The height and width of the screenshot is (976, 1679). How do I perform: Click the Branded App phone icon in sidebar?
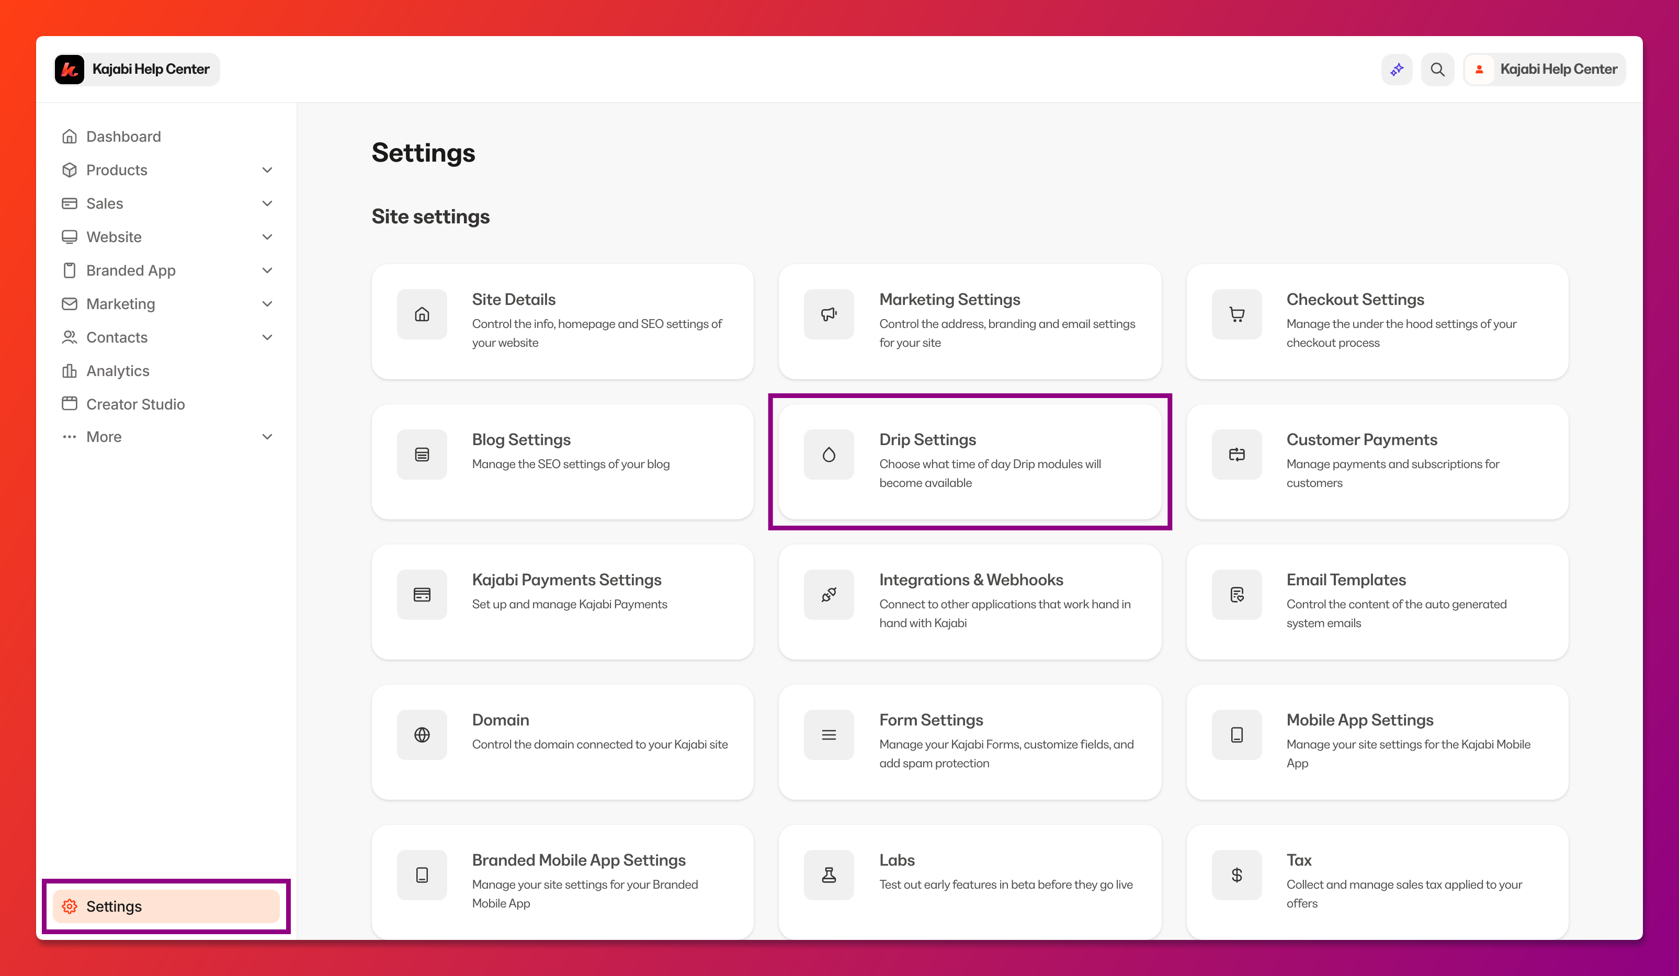point(69,270)
